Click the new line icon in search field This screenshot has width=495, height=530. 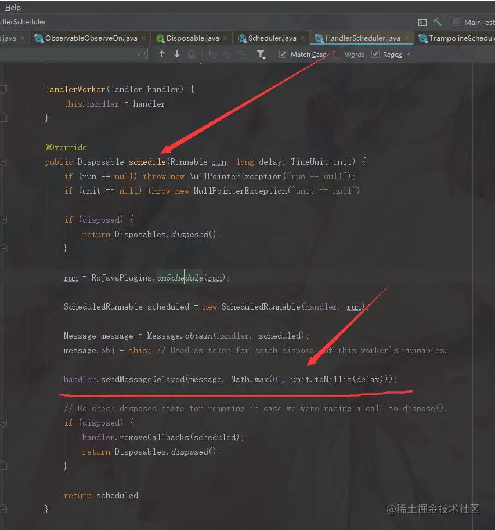[142, 54]
